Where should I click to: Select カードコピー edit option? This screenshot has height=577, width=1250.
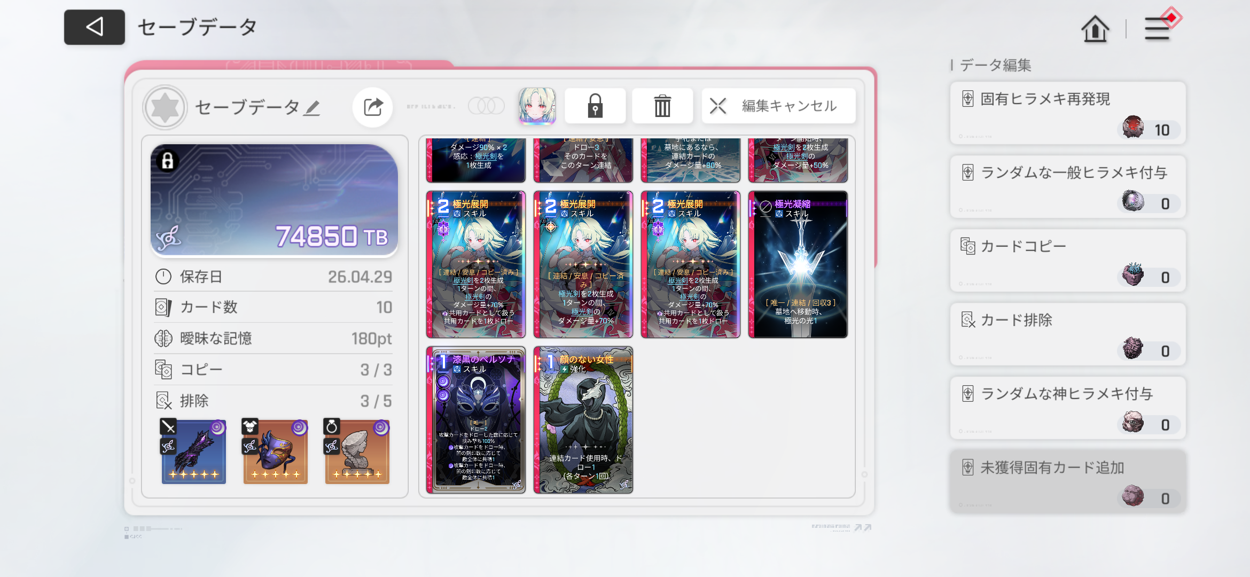(1067, 260)
